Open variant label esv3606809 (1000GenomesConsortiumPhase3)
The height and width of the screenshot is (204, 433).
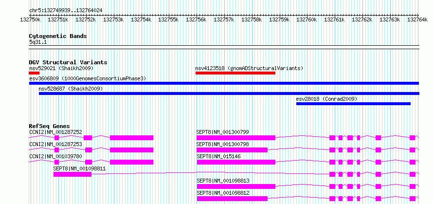tap(88, 78)
